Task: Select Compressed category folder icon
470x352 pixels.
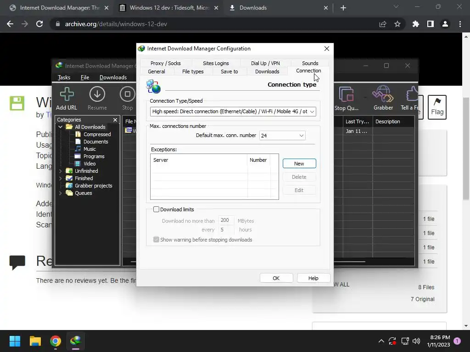Action: click(78, 134)
